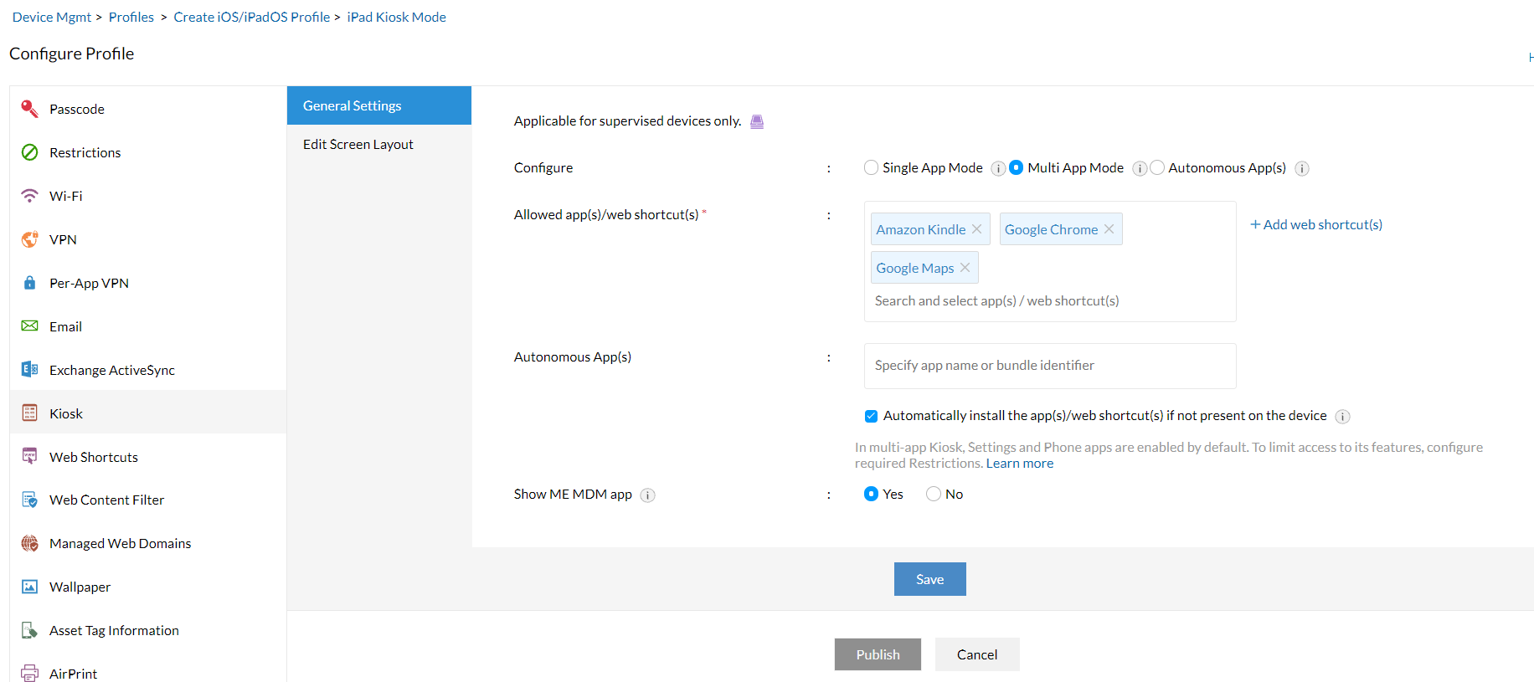Viewport: 1534px width, 682px height.
Task: Select Single App Mode radio button
Action: (872, 167)
